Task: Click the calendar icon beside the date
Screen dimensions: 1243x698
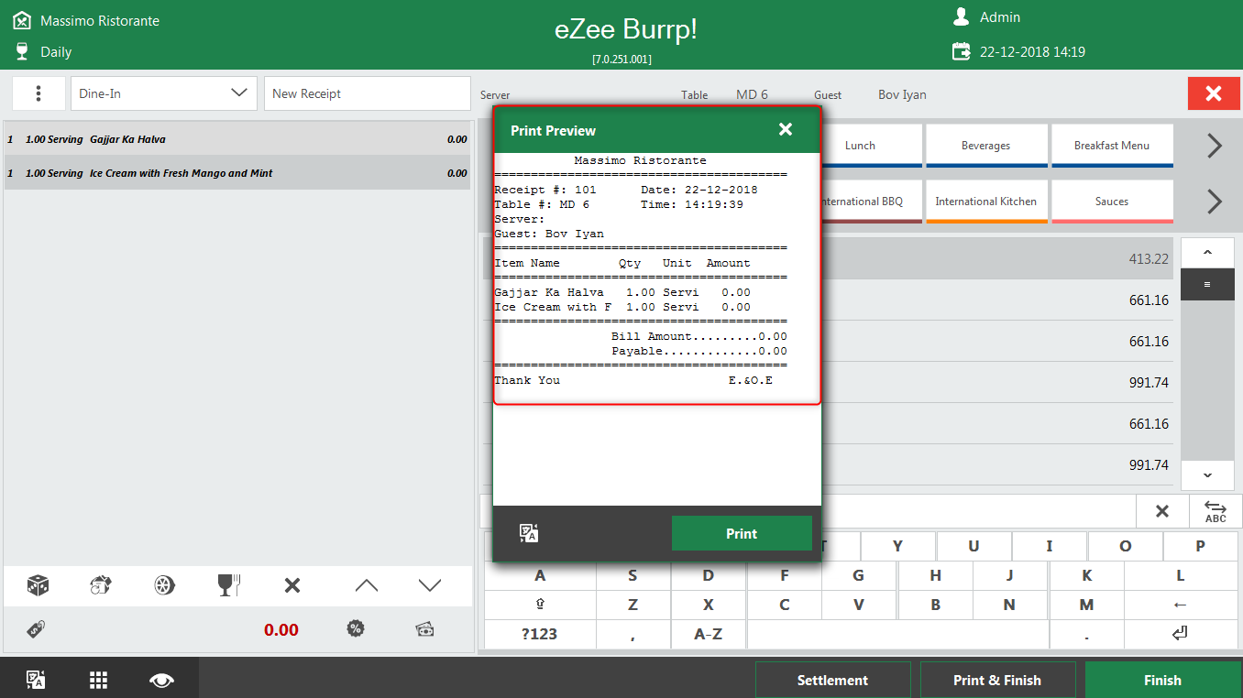Action: point(961,51)
